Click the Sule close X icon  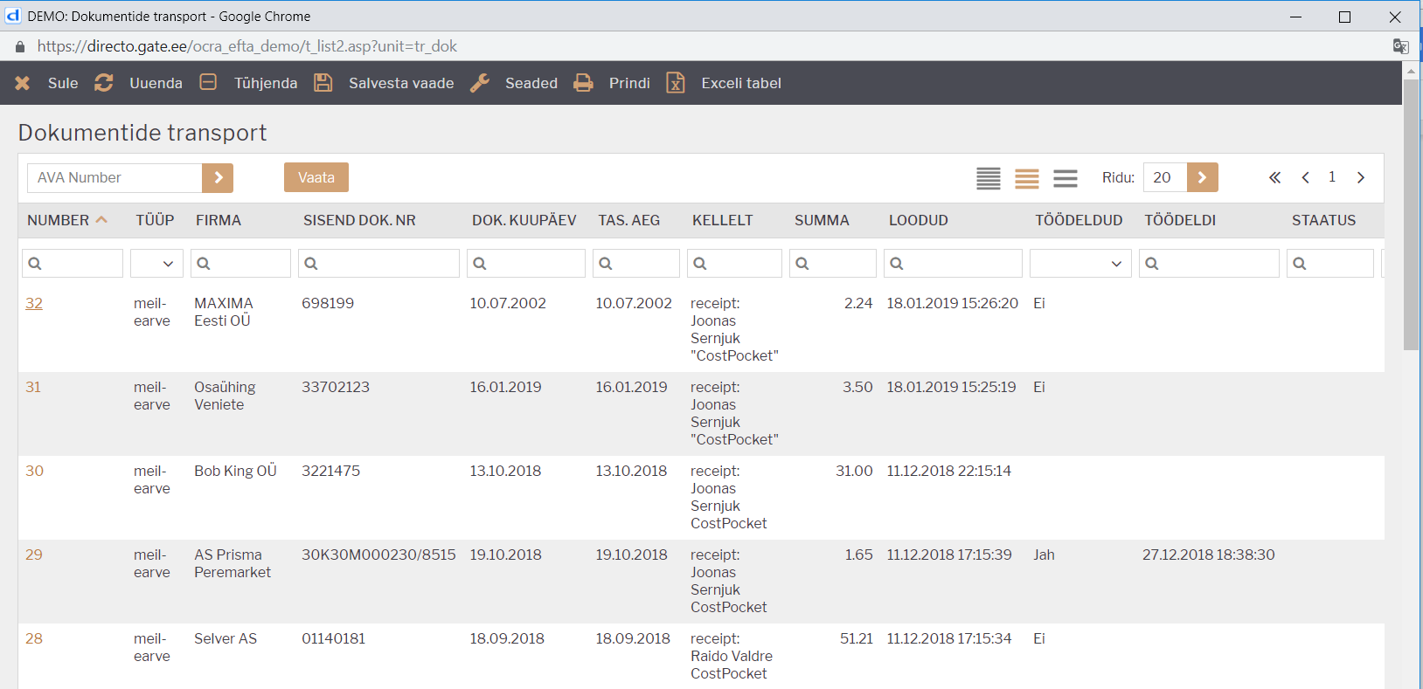point(23,83)
